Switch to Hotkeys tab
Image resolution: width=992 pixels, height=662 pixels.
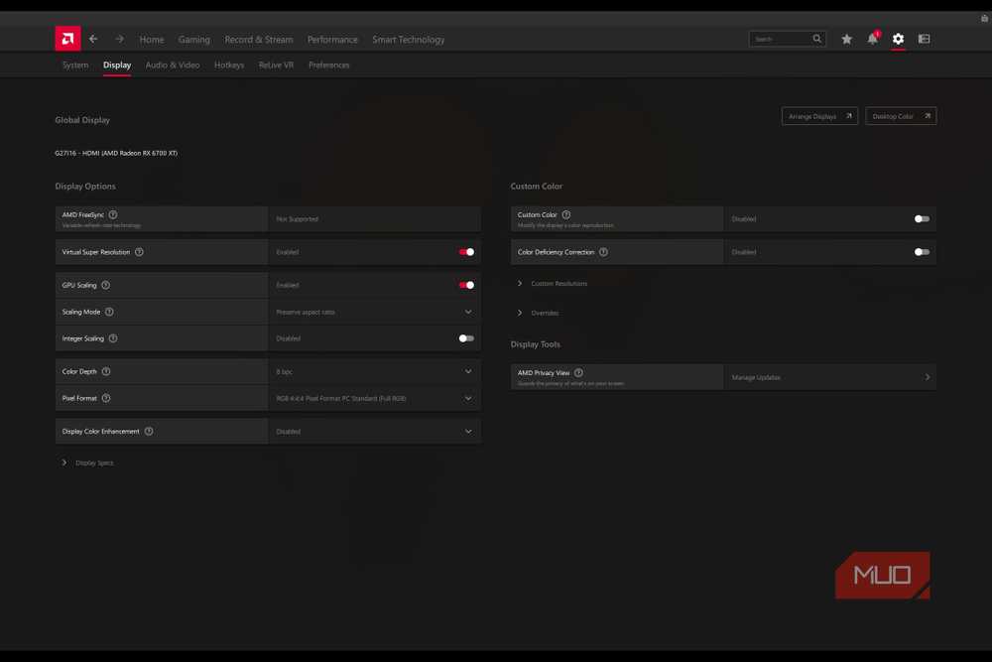(229, 65)
